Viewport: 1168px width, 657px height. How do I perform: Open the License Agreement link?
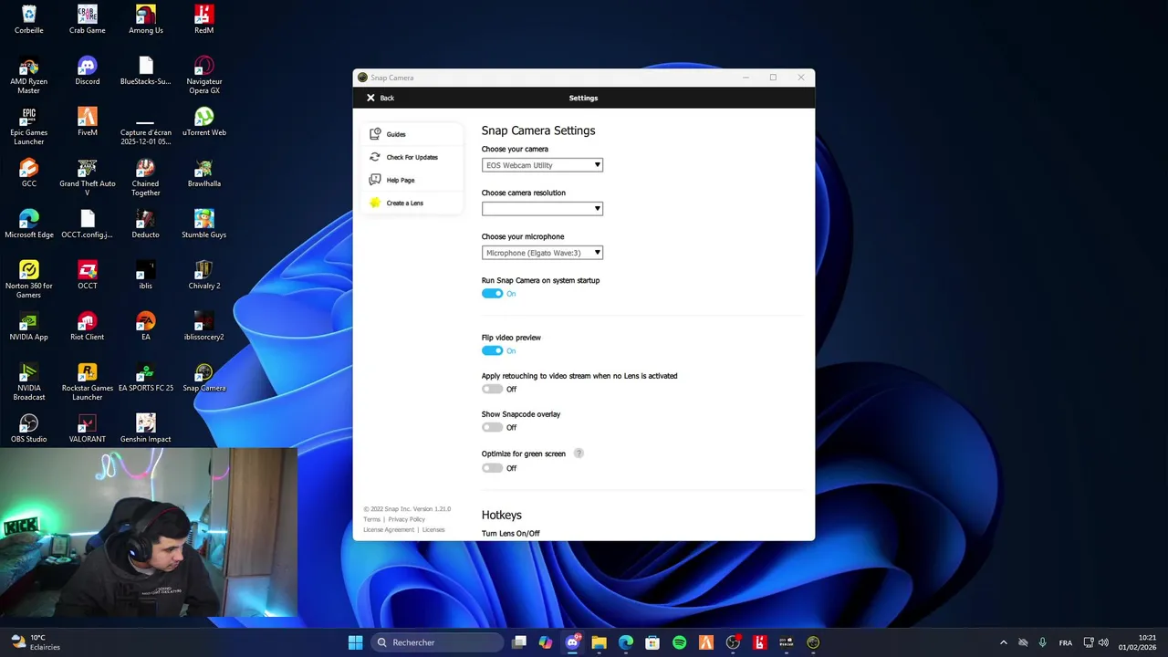pos(389,530)
